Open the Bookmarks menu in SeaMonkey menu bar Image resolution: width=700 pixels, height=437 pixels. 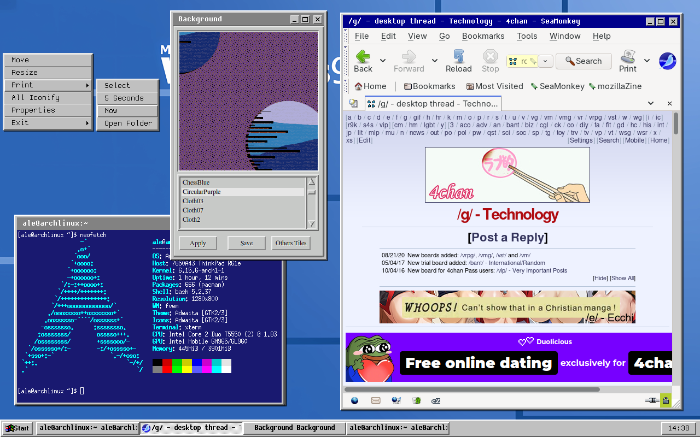483,36
